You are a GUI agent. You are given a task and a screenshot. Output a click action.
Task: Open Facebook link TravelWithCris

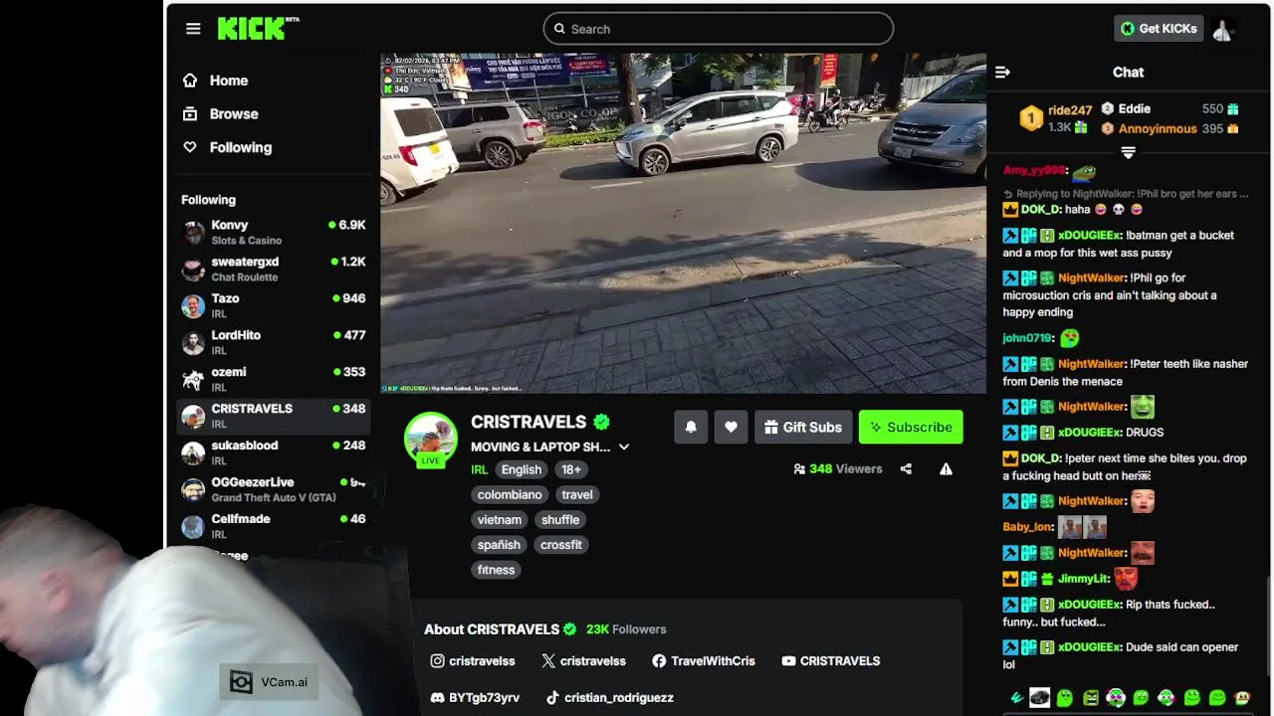[x=704, y=661]
